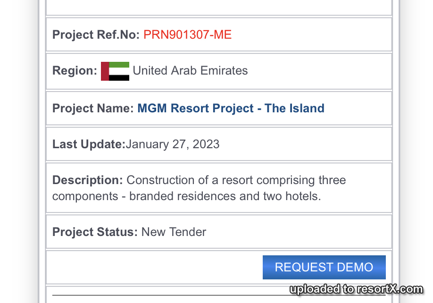The width and height of the screenshot is (433, 303).
Task: Click the United Arab Emirates region text
Action: [x=190, y=71]
